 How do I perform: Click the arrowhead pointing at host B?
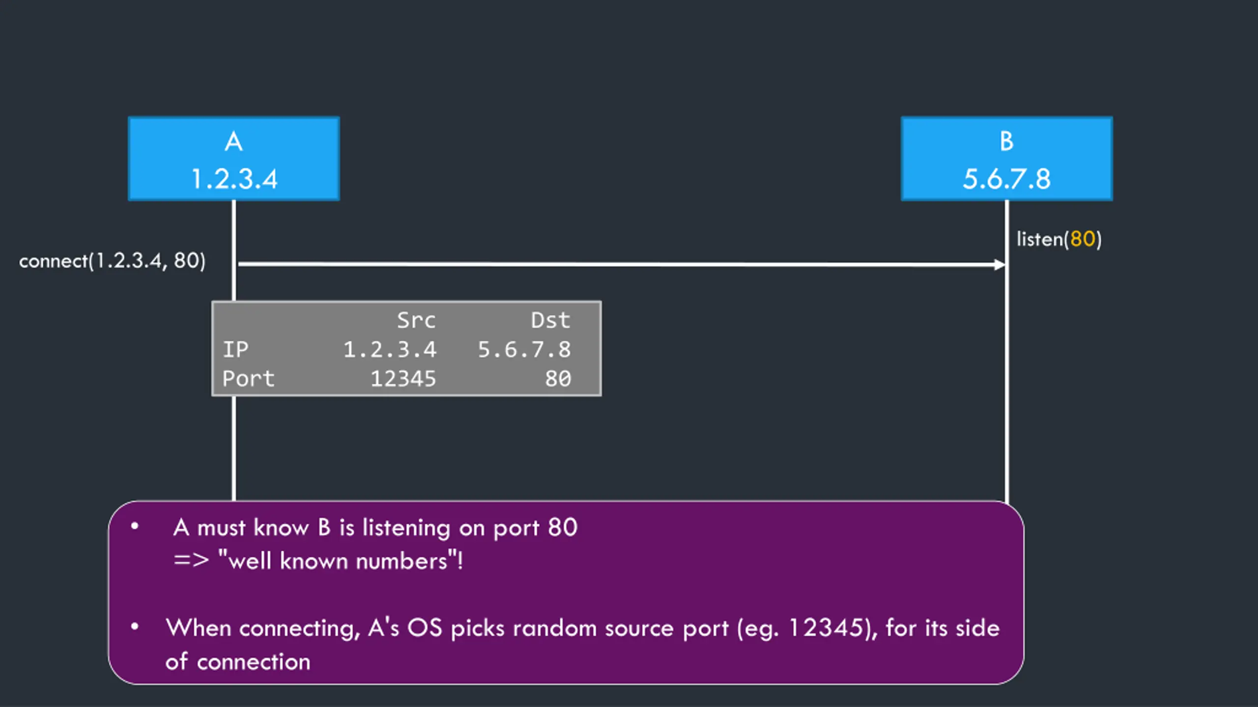(999, 265)
